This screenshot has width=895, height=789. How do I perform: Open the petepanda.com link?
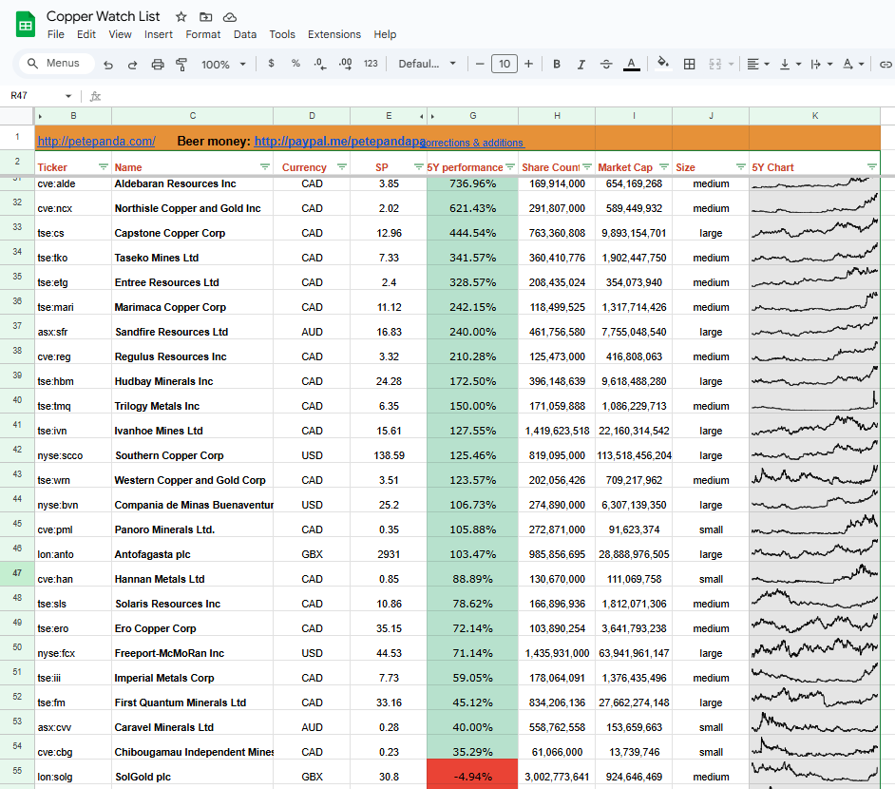tap(96, 141)
